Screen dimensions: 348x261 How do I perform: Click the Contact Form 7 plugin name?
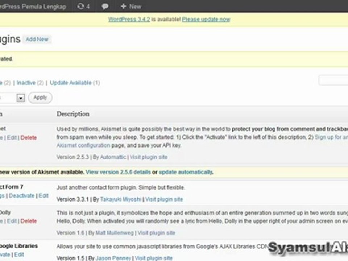(12, 187)
